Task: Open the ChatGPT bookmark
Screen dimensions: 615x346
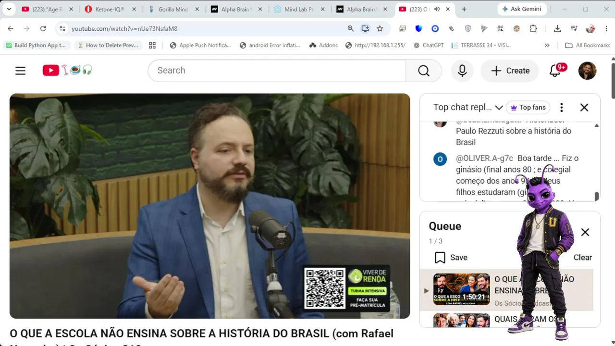Action: (x=428, y=45)
